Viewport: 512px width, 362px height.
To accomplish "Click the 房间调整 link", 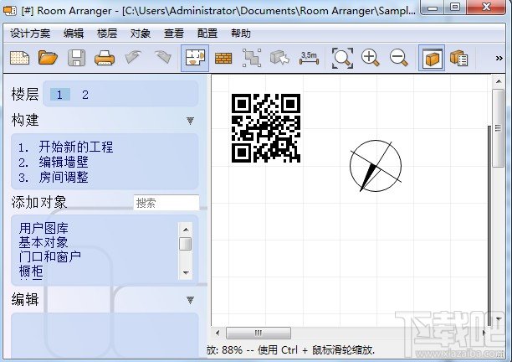I will 64,178.
